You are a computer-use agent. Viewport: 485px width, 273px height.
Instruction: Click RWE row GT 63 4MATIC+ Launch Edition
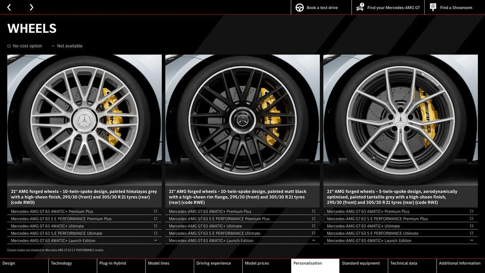[x=242, y=241]
